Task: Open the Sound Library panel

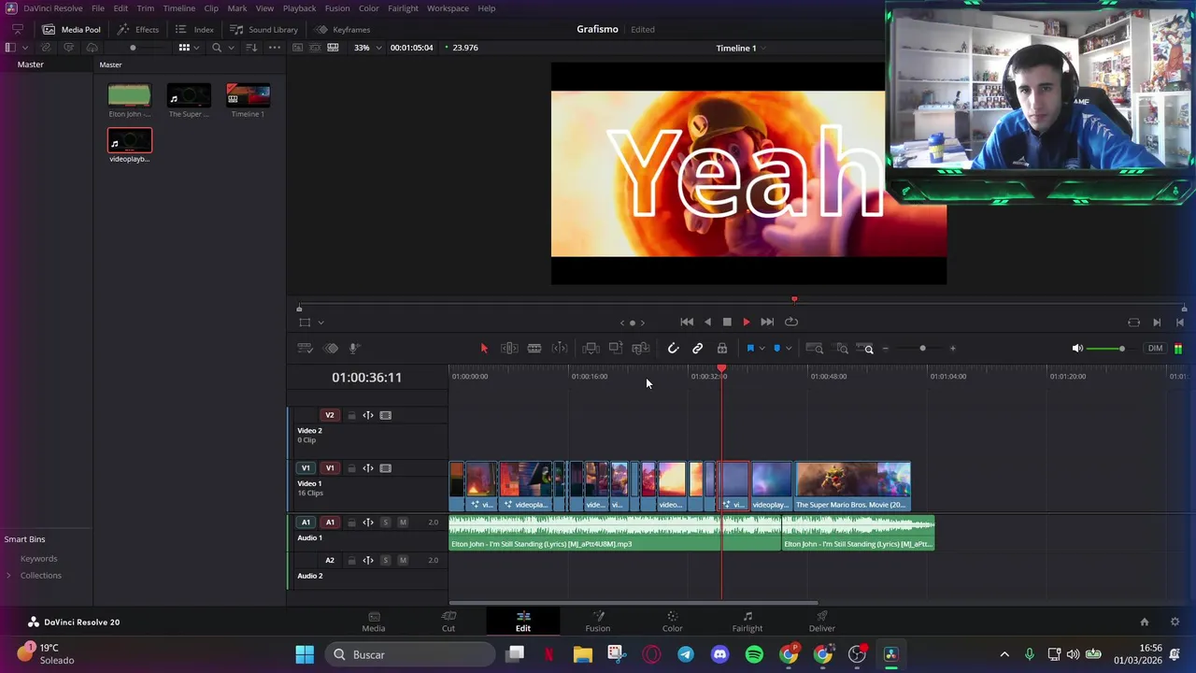Action: tap(264, 29)
